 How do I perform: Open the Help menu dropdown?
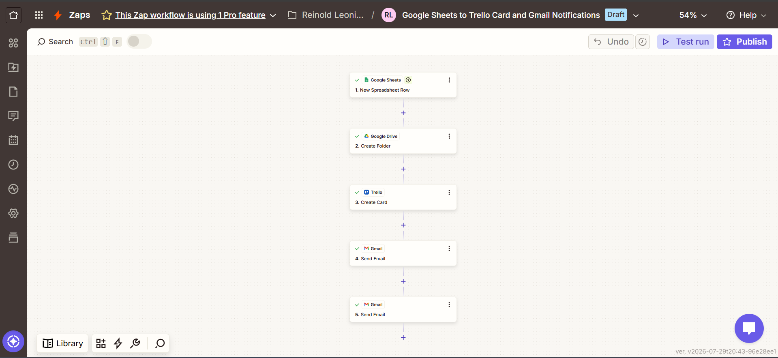pyautogui.click(x=746, y=15)
